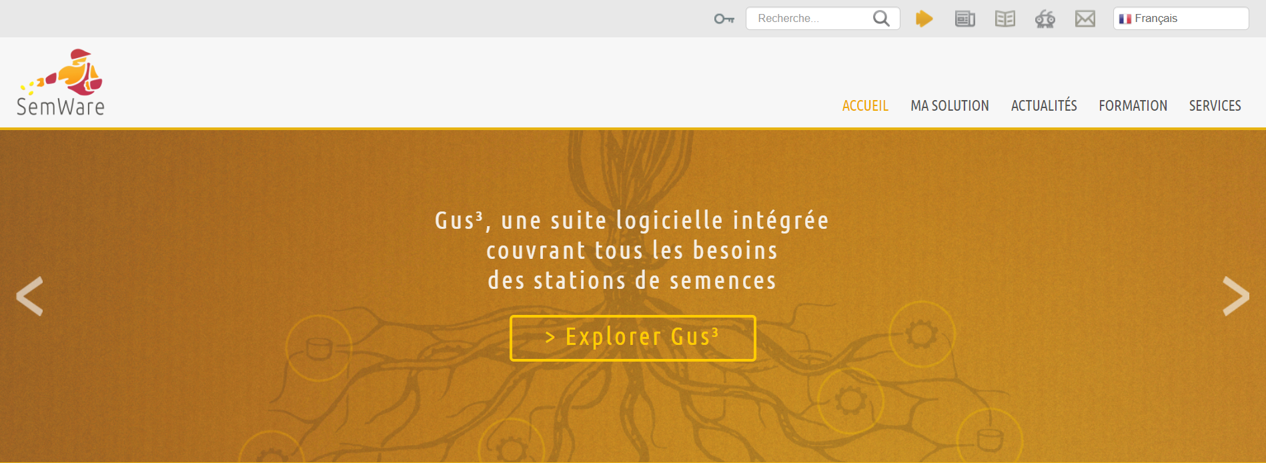The width and height of the screenshot is (1266, 463).
Task: Click the SemWare logo
Action: [61, 83]
